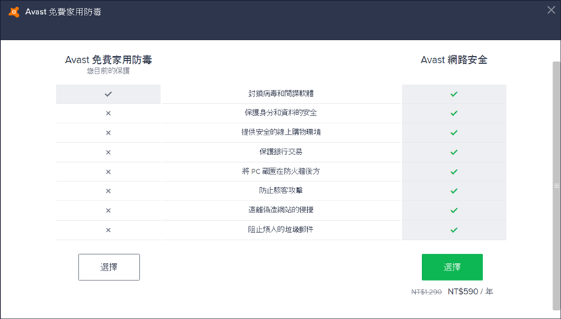The height and width of the screenshot is (319, 561).
Task: Click the X mark beside 將 PC 藏匿在防火牆後方
Action: [x=108, y=172]
